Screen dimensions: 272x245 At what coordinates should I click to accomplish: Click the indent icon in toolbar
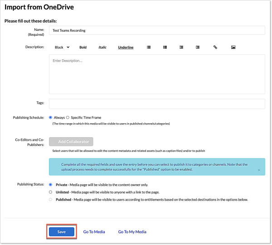point(198,47)
